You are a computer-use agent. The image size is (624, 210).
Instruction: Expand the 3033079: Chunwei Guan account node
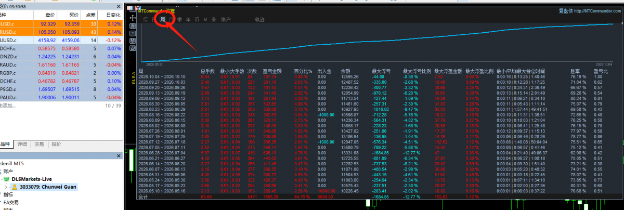[6, 186]
